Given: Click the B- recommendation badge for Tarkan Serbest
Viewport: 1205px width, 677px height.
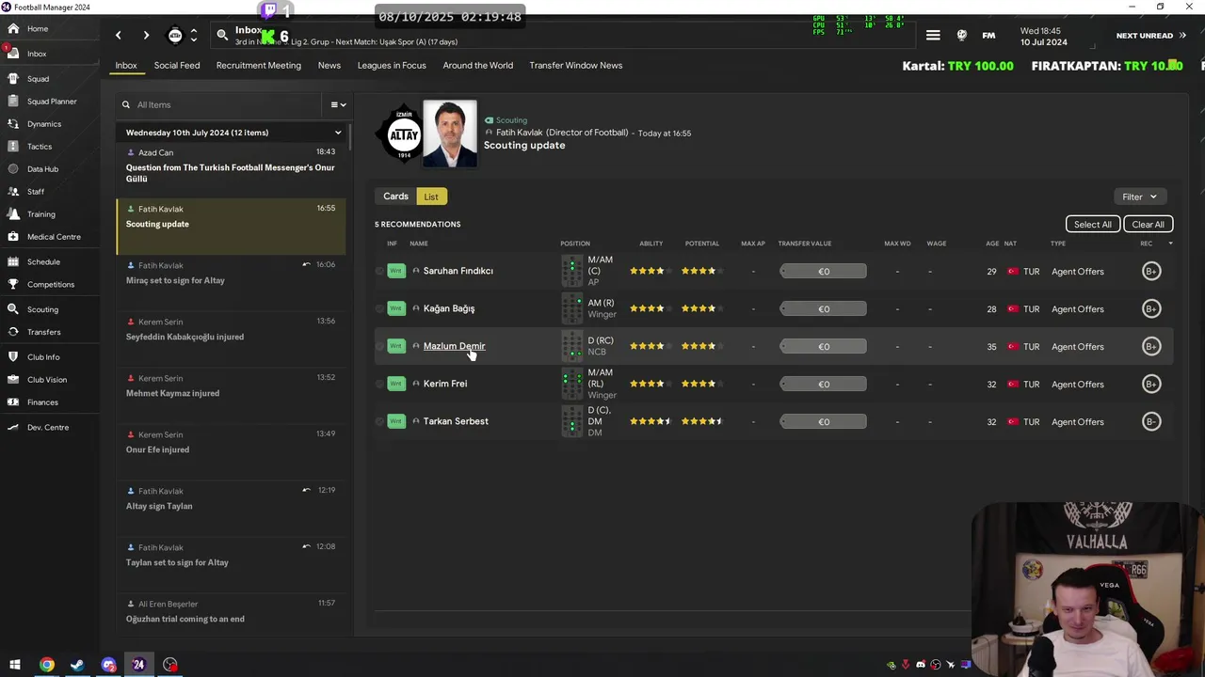Looking at the screenshot, I should [x=1150, y=421].
